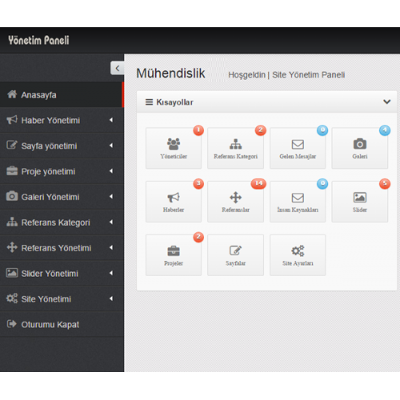400x400 pixels.
Task: Collapse the sidebar with the arrow button
Action: coord(118,68)
